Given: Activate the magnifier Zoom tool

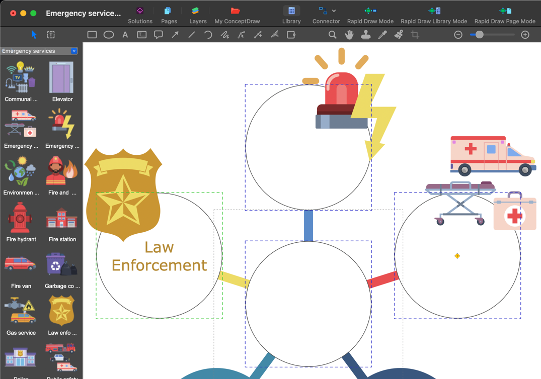Looking at the screenshot, I should tap(332, 35).
